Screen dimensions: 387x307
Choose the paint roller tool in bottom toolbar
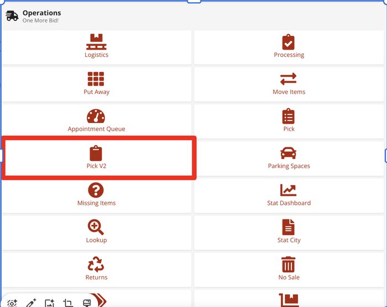87,303
